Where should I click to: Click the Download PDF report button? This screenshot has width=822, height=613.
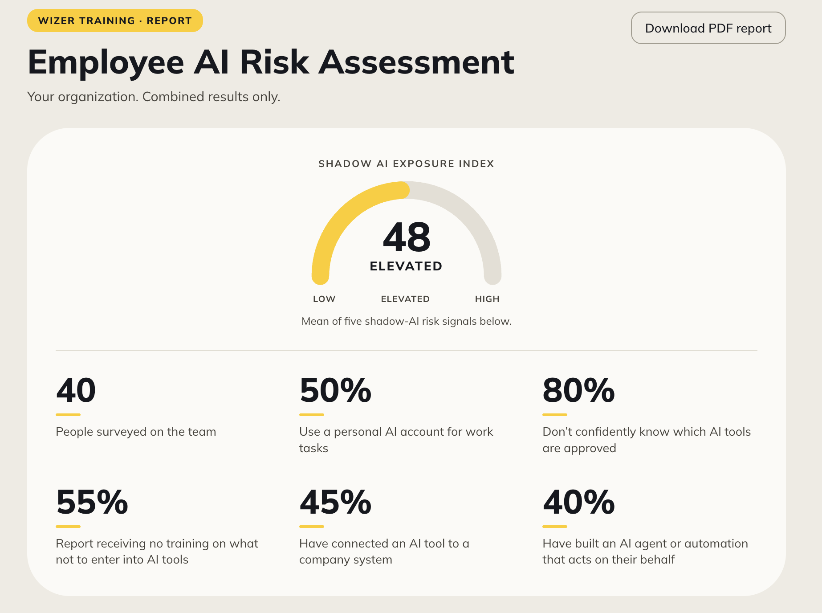(x=708, y=28)
